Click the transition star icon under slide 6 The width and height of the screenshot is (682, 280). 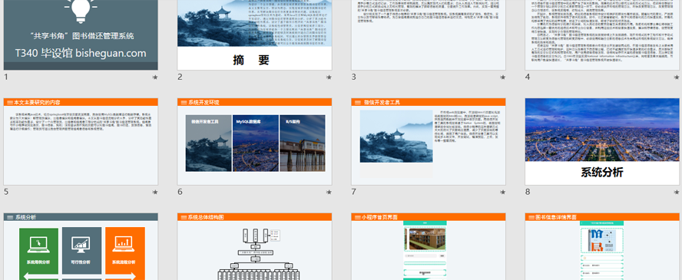point(329,192)
